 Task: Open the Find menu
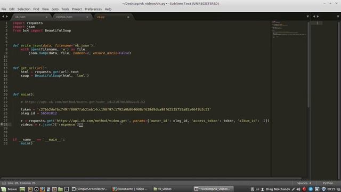point(36,9)
